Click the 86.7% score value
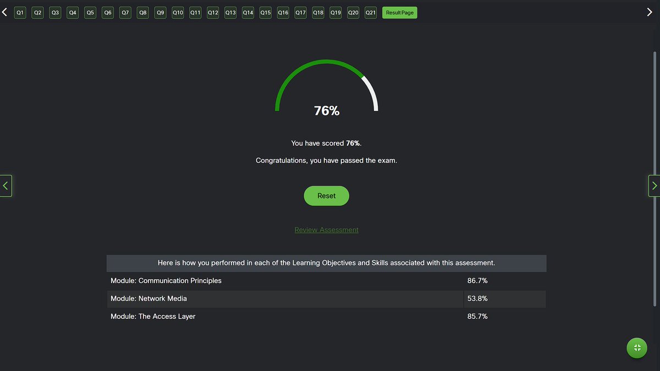The image size is (660, 371). (477, 280)
